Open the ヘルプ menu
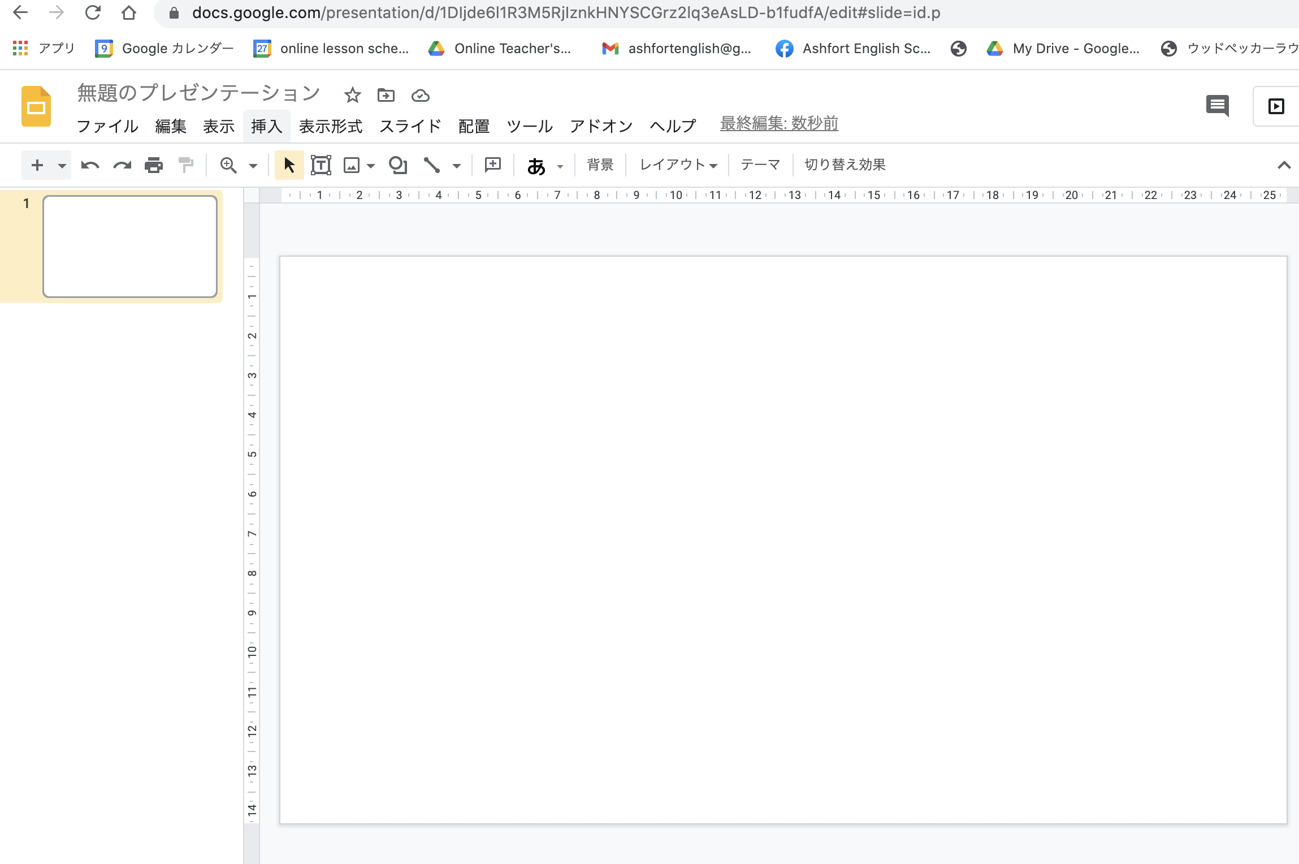This screenshot has height=864, width=1299. click(x=673, y=126)
